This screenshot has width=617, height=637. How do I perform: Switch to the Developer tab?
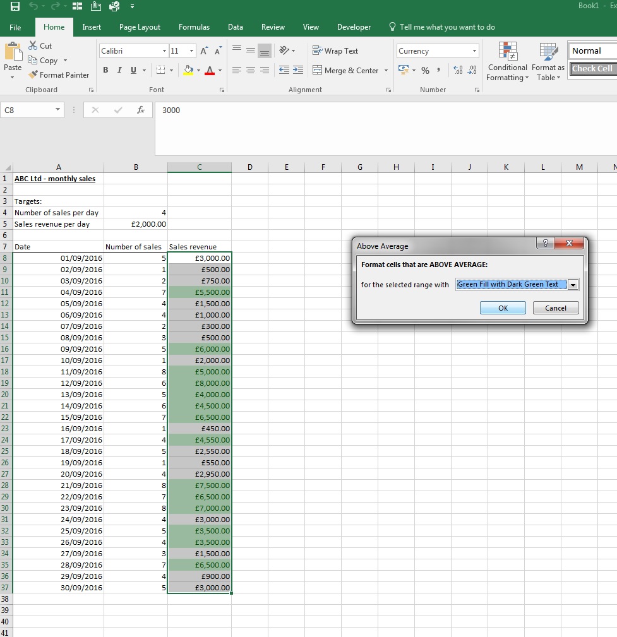pos(354,27)
